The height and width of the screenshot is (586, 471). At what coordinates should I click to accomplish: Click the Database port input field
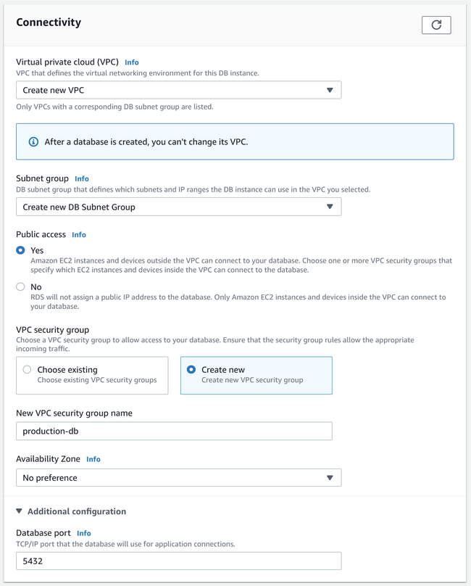coord(178,561)
